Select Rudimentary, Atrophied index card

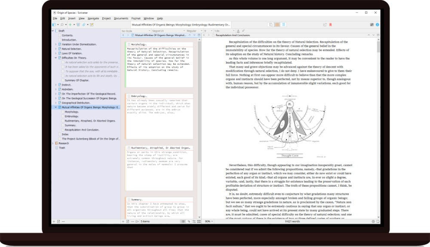(160, 168)
